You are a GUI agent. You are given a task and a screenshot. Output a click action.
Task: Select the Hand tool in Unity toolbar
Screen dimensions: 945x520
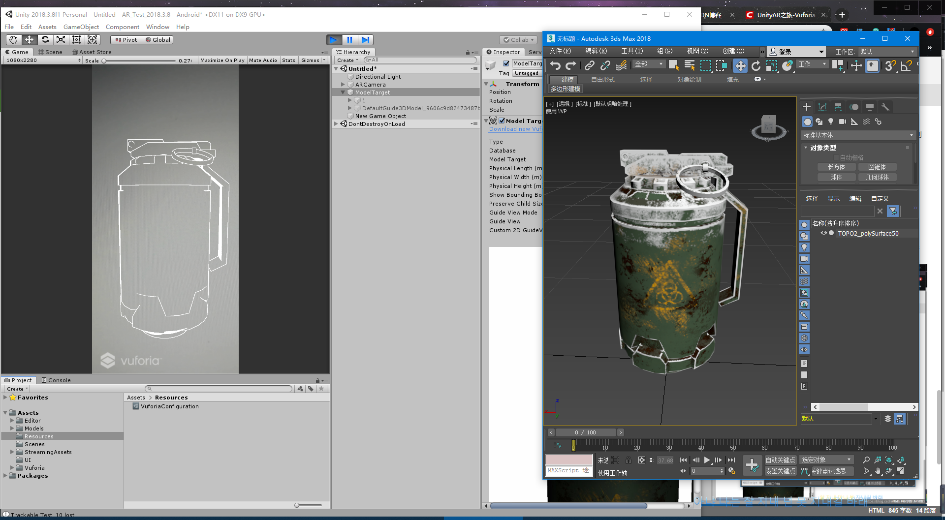[13, 40]
